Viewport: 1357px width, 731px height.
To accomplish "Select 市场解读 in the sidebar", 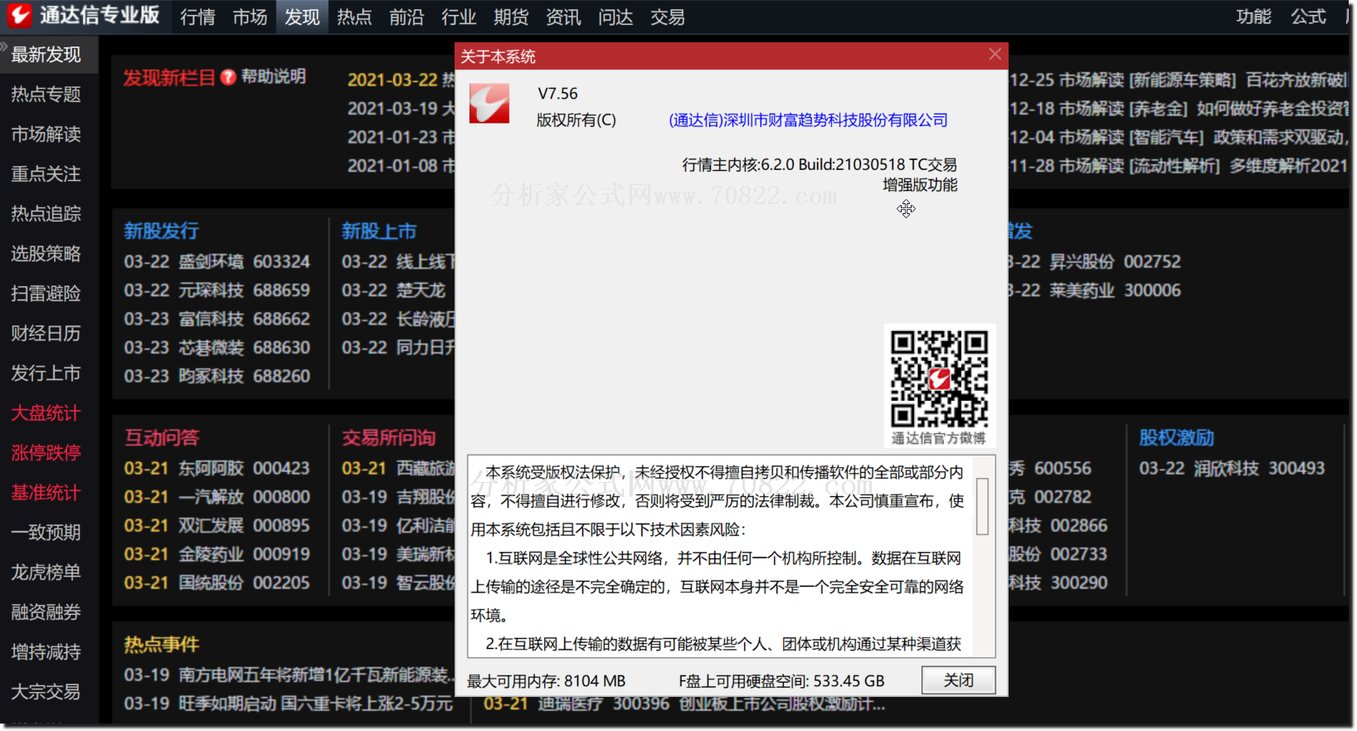I will click(46, 134).
